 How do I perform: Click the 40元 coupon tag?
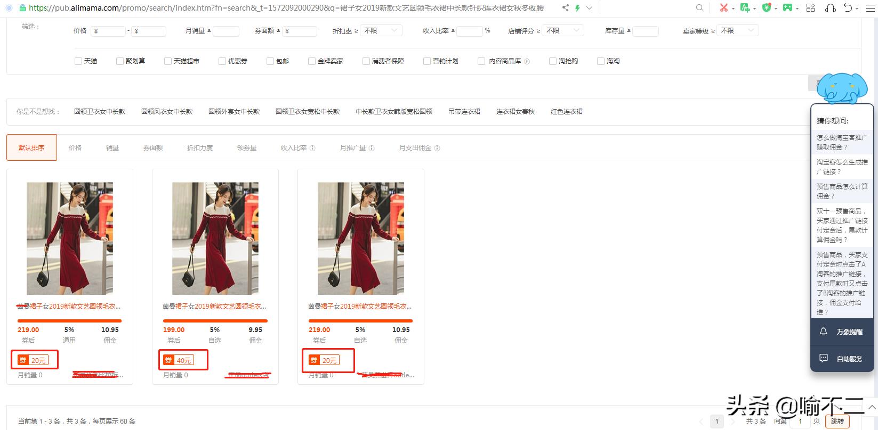click(179, 360)
